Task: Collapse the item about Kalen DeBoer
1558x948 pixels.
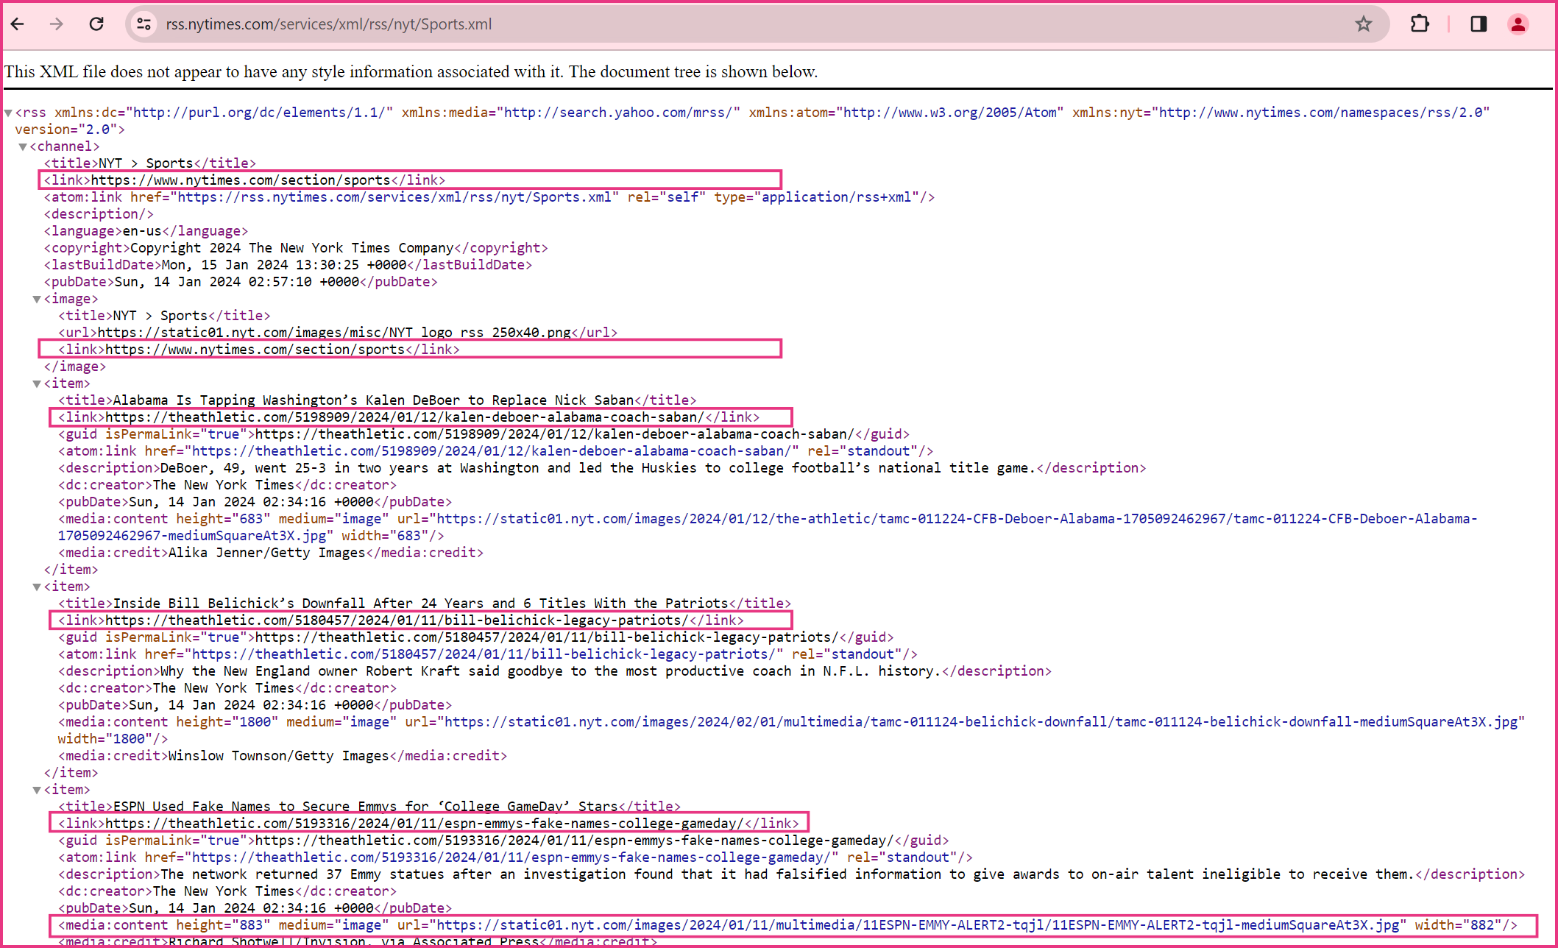Action: click(x=37, y=384)
